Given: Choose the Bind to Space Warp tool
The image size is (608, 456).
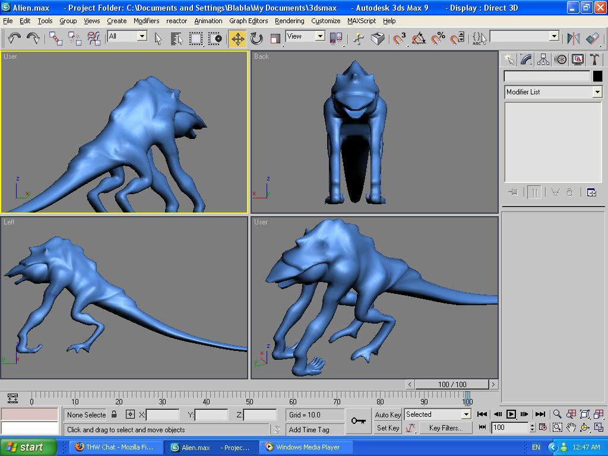Looking at the screenshot, I should [93, 39].
